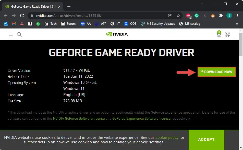Viewport: 243px width, 150px height.
Task: Expand the tab search chevron
Action: [x=202, y=4]
